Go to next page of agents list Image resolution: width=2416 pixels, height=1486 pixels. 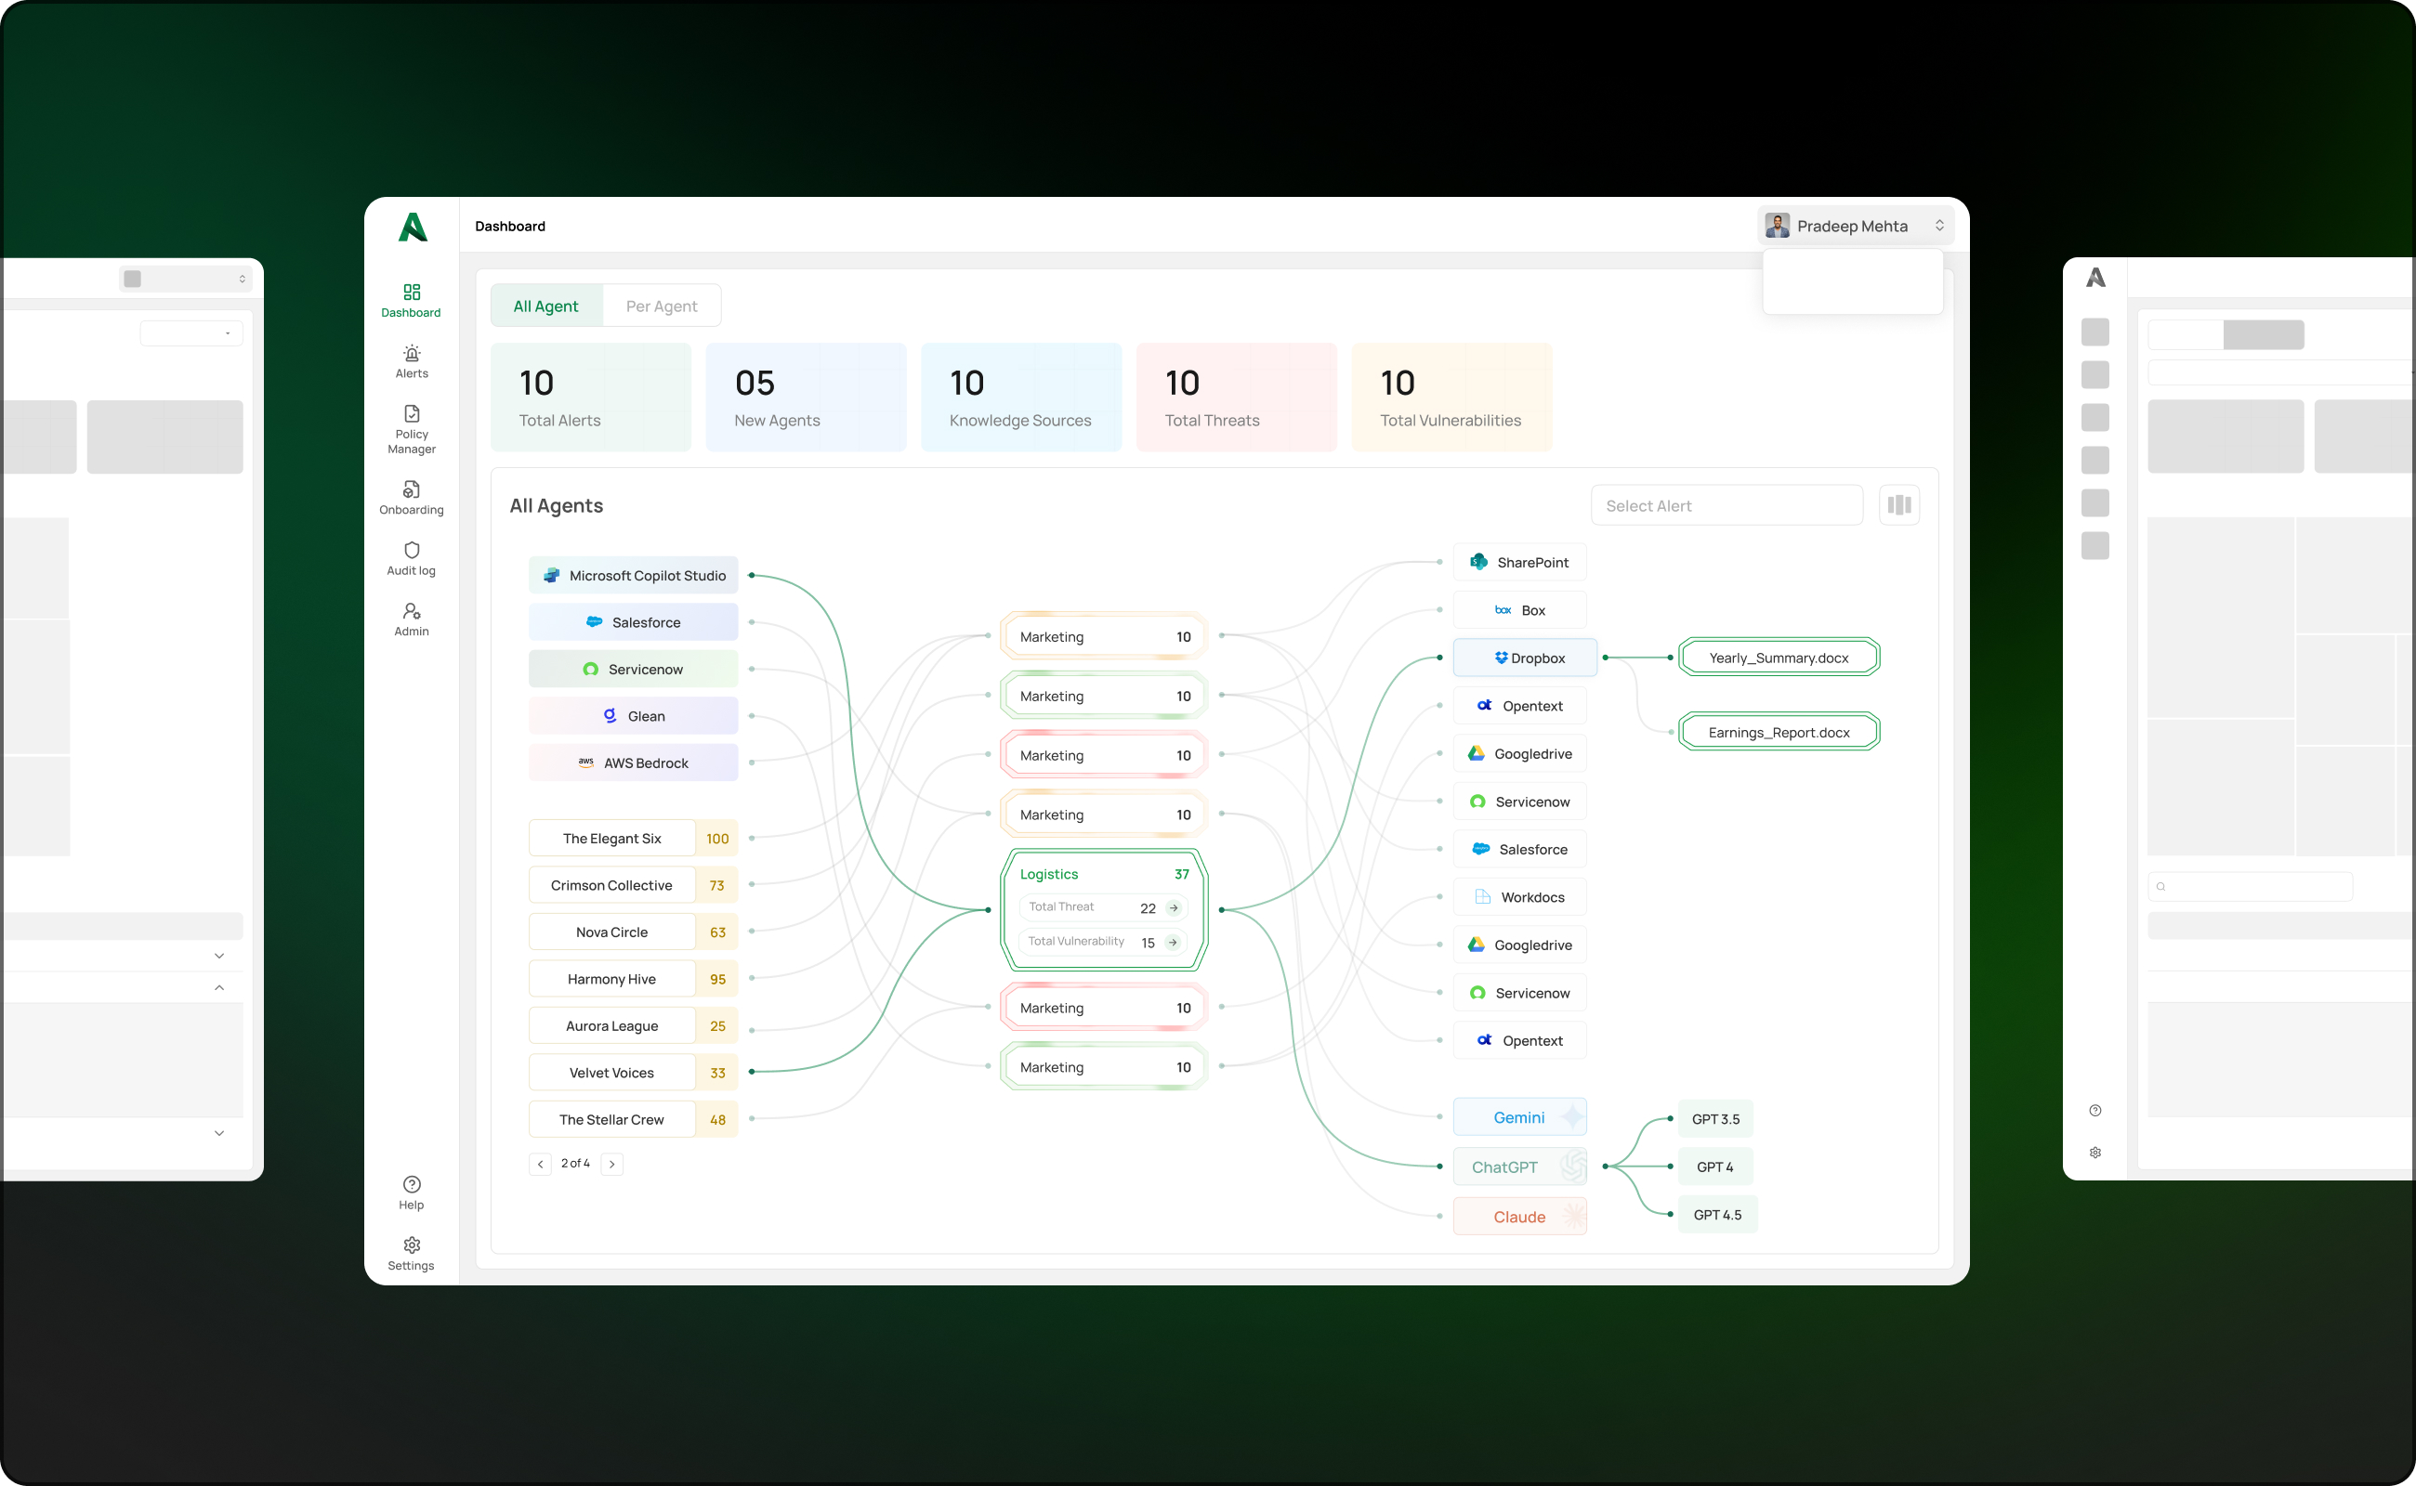pos(611,1164)
